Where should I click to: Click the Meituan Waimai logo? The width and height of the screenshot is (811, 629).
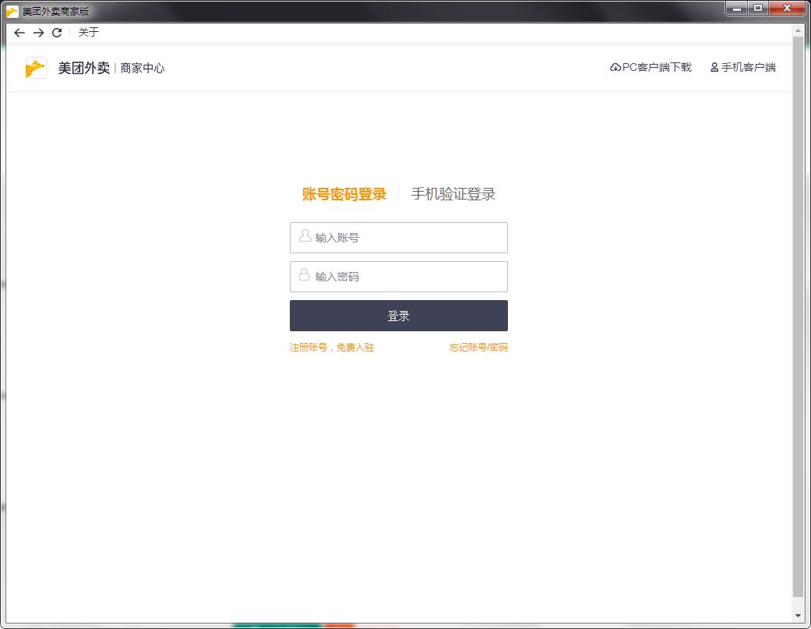point(34,68)
